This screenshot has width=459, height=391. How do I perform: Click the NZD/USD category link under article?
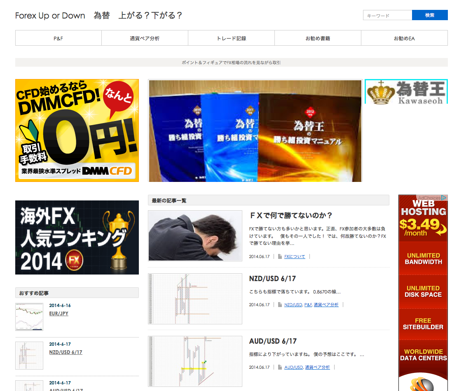[293, 305]
